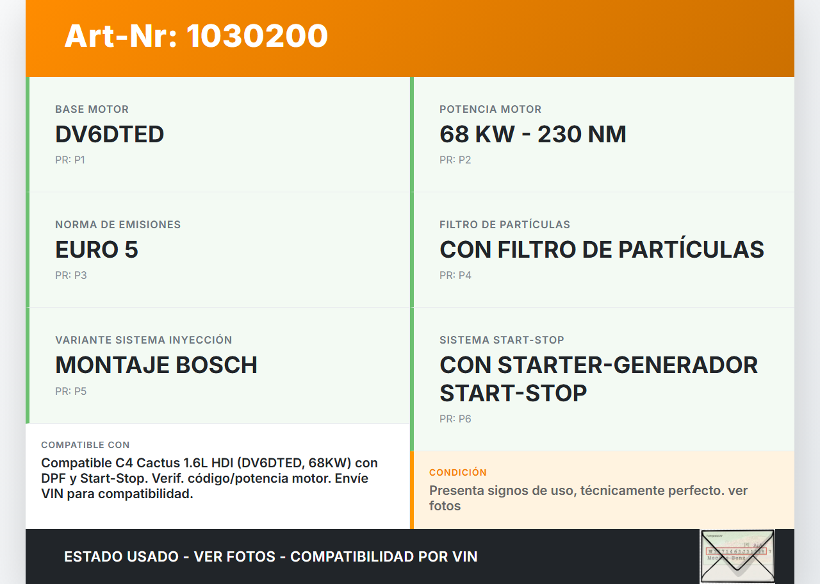The image size is (820, 584).
Task: Click the PR: P1 code
Action: [70, 160]
